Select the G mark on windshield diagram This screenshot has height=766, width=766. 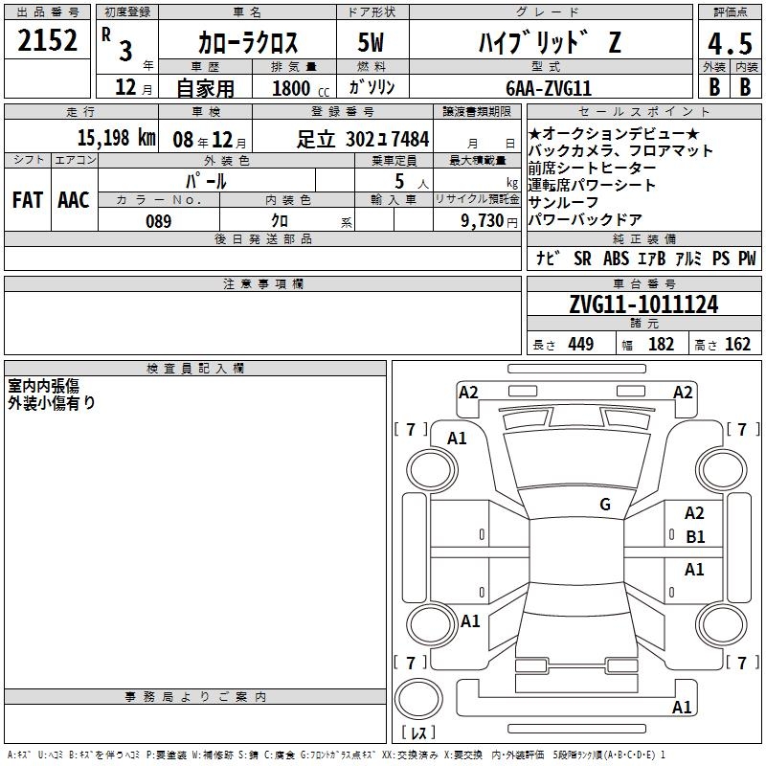click(x=605, y=505)
